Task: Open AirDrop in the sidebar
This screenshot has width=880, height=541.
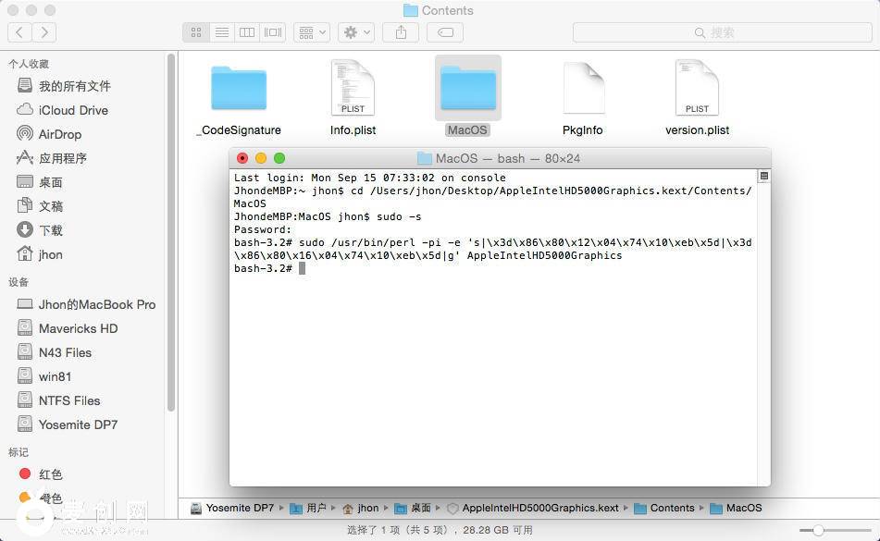Action: tap(59, 134)
